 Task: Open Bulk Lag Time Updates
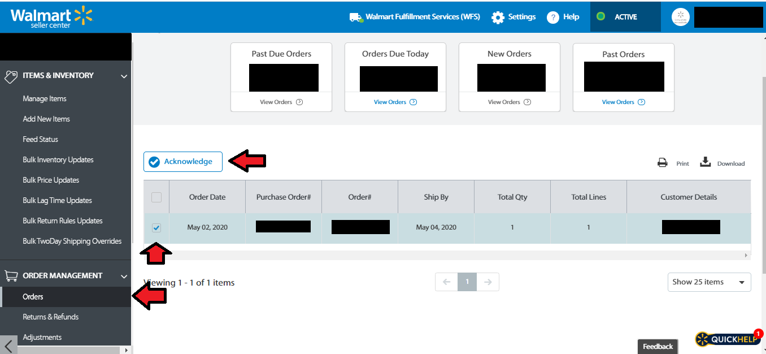[x=57, y=200]
